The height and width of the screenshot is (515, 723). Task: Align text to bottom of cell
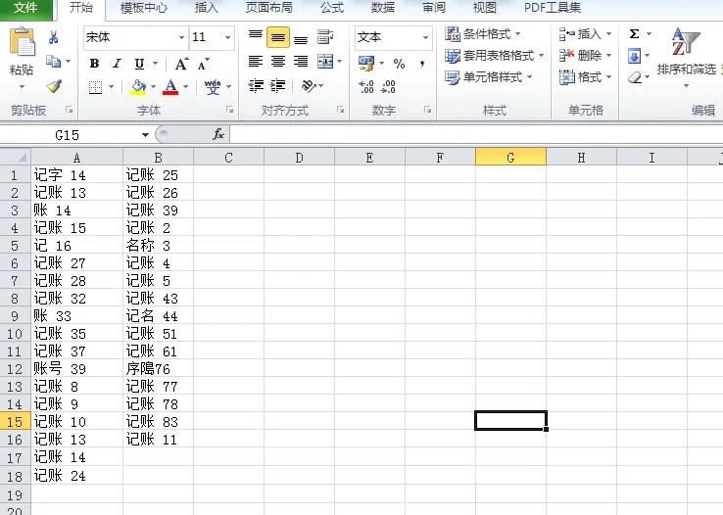(x=301, y=38)
